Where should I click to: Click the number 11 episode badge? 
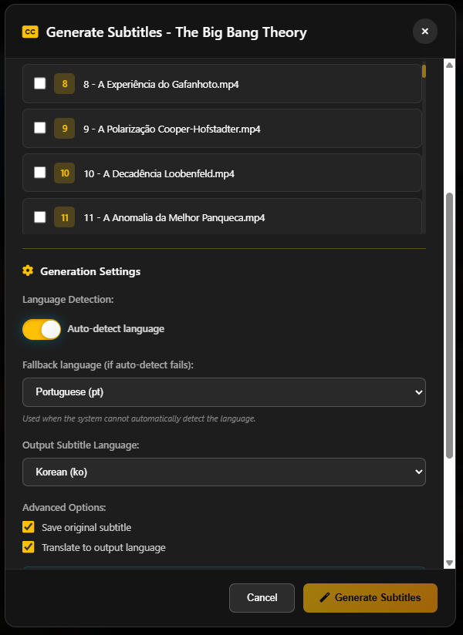pyautogui.click(x=65, y=217)
